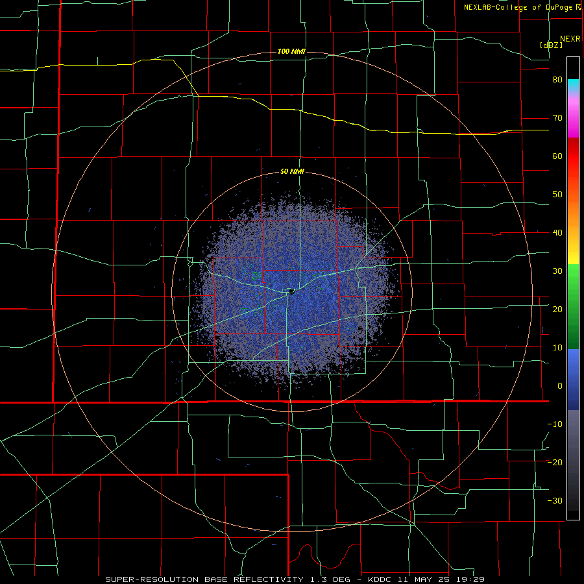Click the green band of the reflectivity color bar

point(573,306)
